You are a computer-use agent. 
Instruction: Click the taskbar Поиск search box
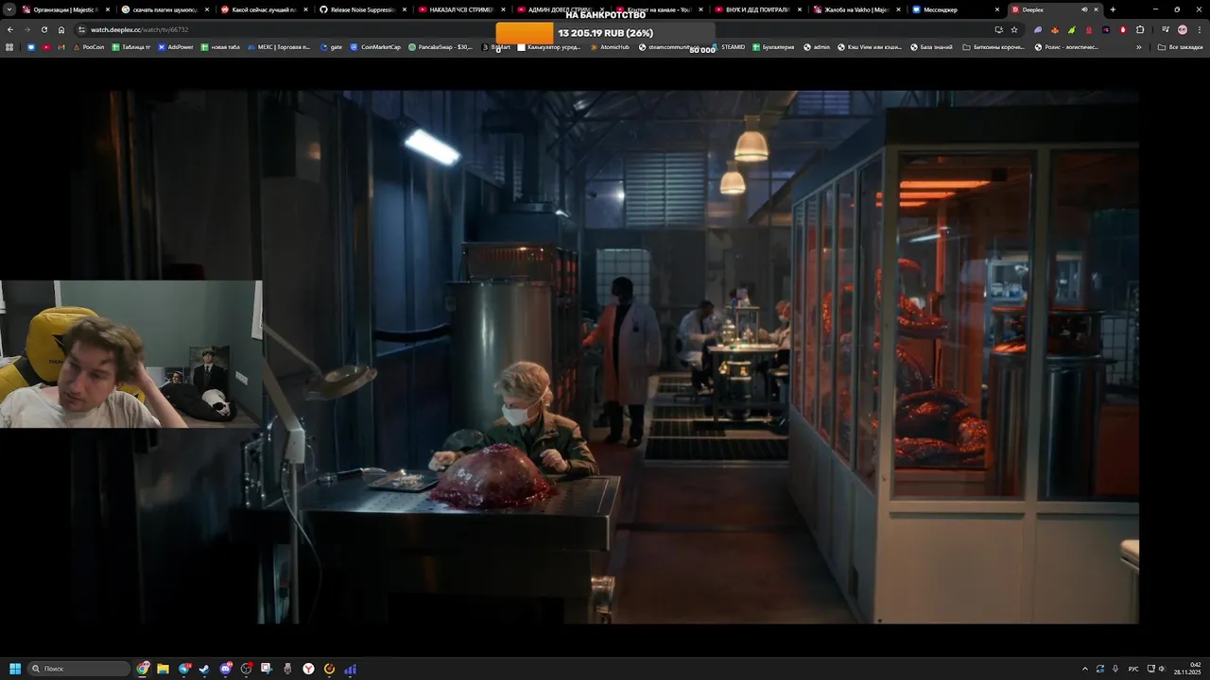(79, 669)
